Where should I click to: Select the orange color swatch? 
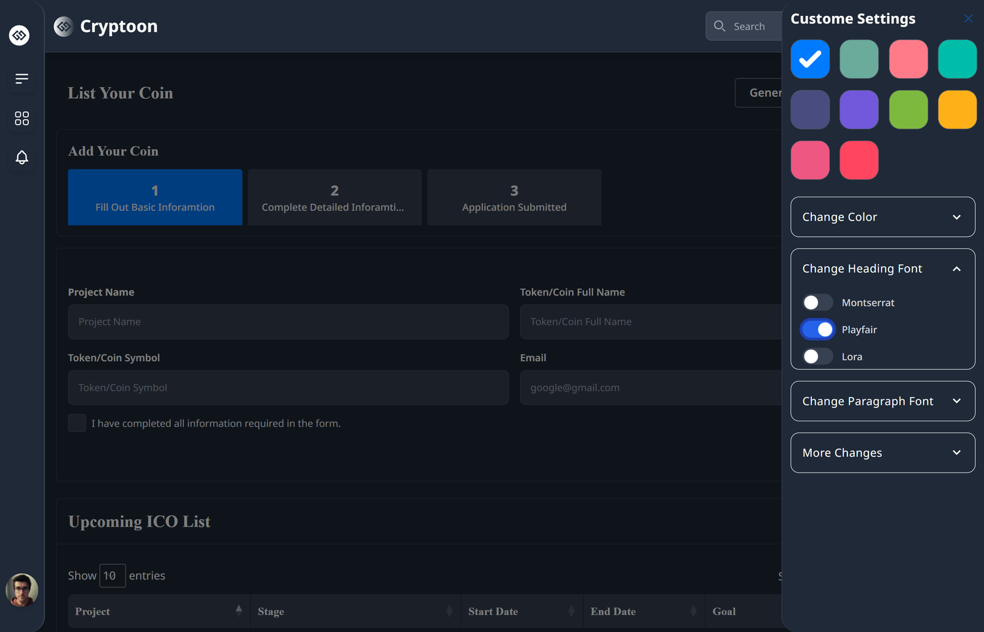coord(957,109)
